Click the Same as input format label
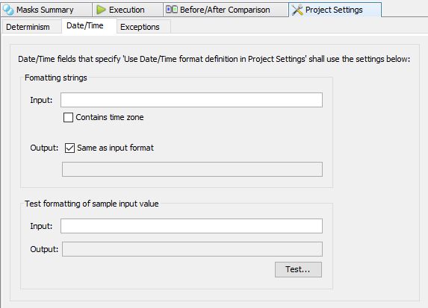This screenshot has width=428, height=308. tap(116, 148)
